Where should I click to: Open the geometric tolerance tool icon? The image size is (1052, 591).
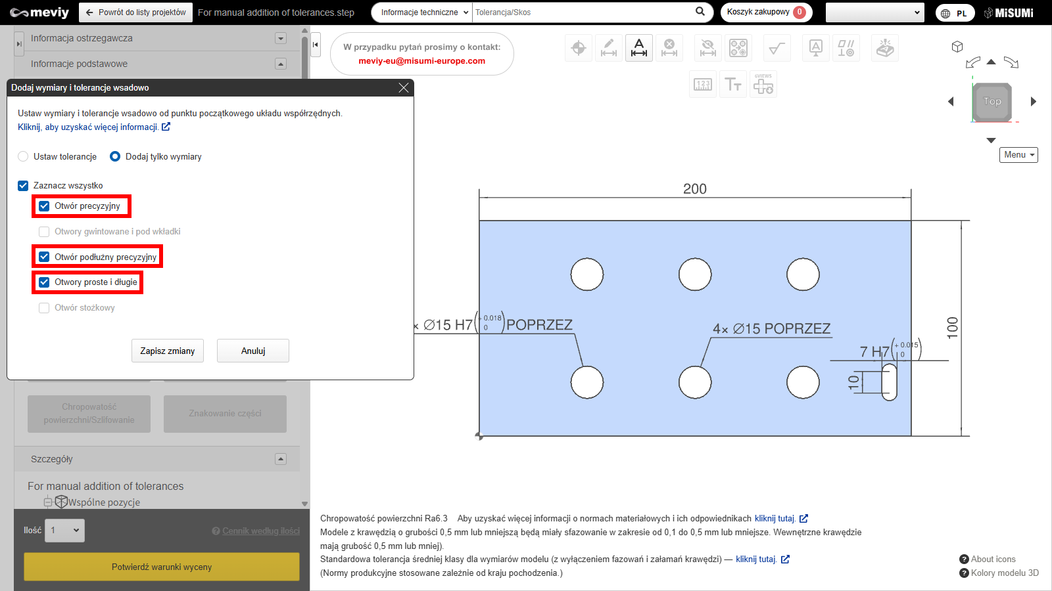pos(846,48)
